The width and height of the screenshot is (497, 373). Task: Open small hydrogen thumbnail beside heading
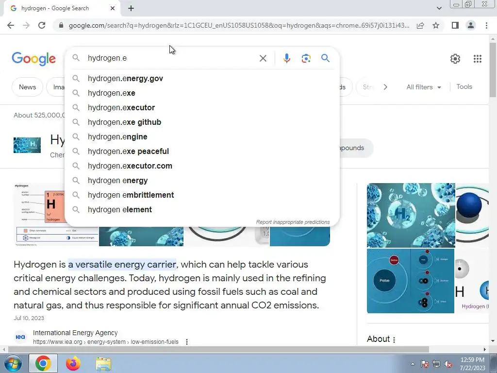pos(27,145)
